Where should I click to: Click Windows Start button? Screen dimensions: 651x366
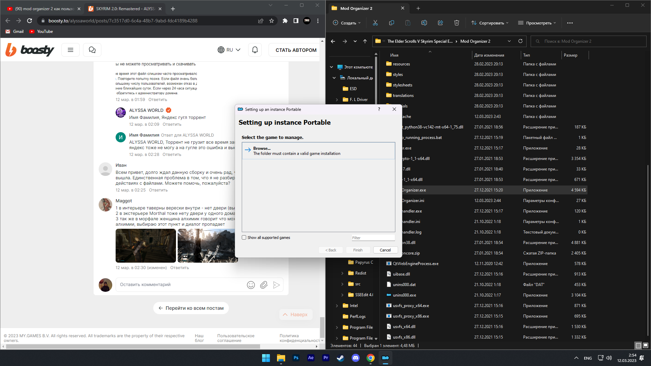[x=266, y=358]
